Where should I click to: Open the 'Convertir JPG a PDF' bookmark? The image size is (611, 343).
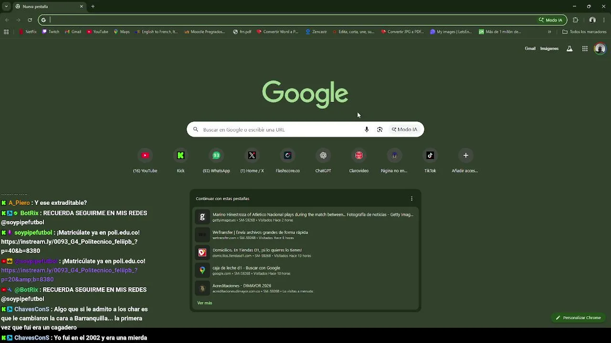click(x=402, y=32)
